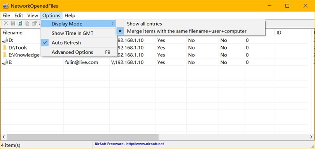Select the E: row
This screenshot has width=315, height=149.
coord(10,62)
